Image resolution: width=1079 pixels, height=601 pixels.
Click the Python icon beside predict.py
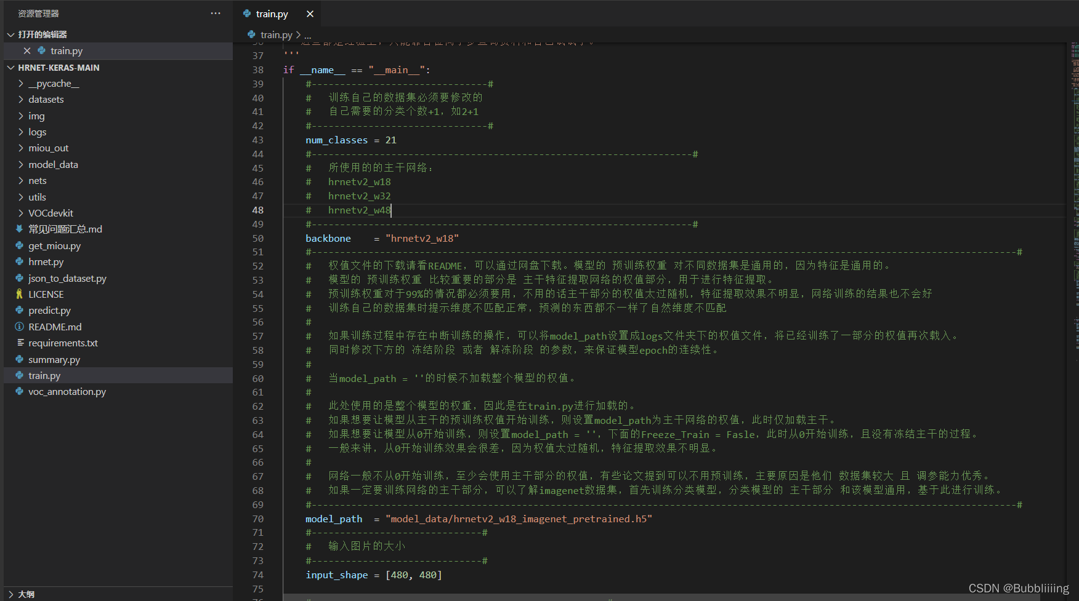pos(20,310)
